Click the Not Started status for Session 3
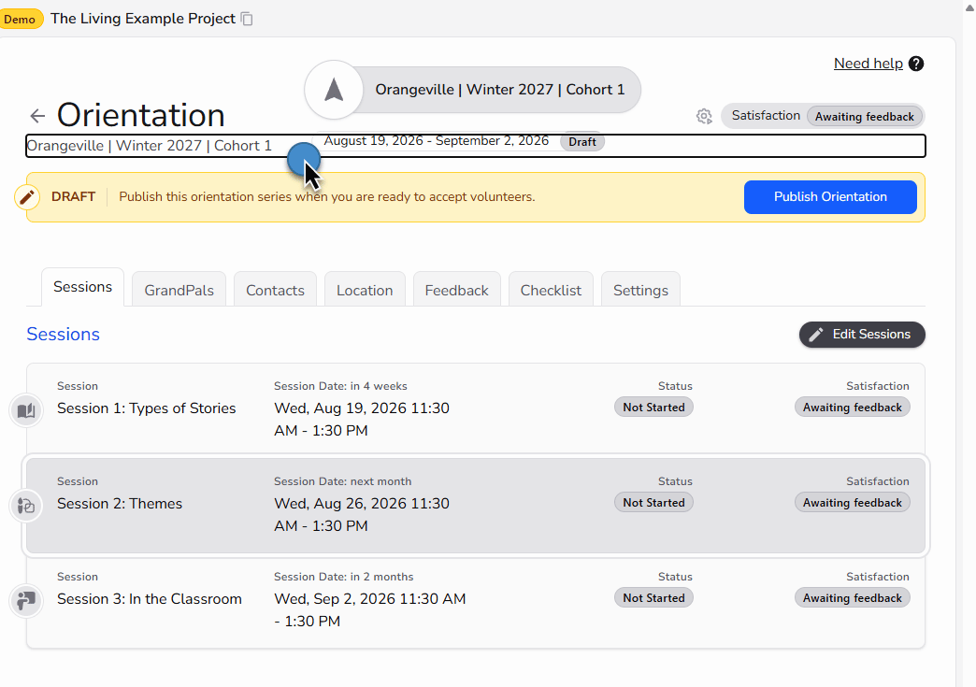The width and height of the screenshot is (976, 687). (653, 598)
